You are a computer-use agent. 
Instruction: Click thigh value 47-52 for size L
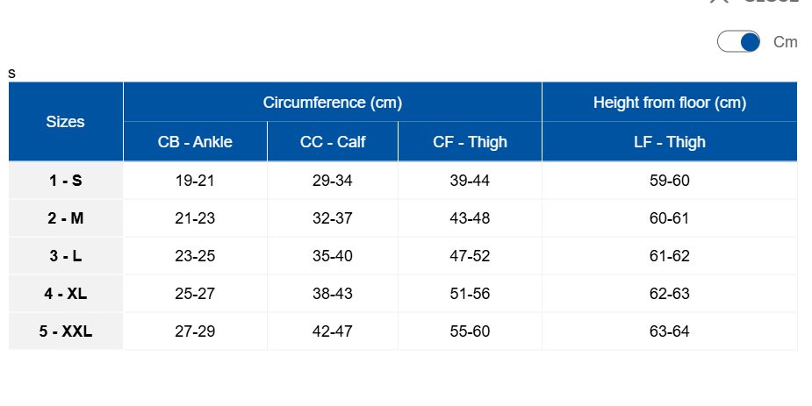click(470, 256)
